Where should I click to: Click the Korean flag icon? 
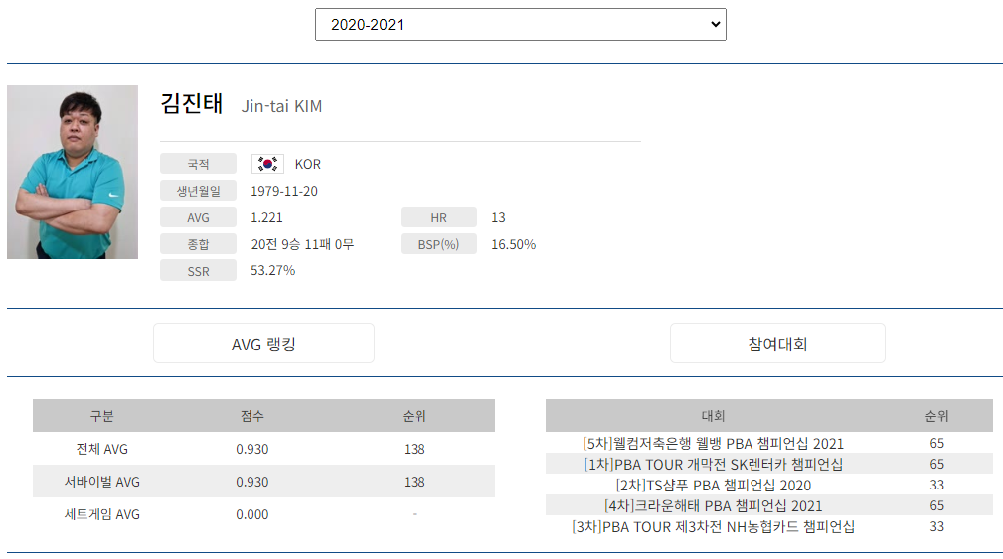pos(267,164)
